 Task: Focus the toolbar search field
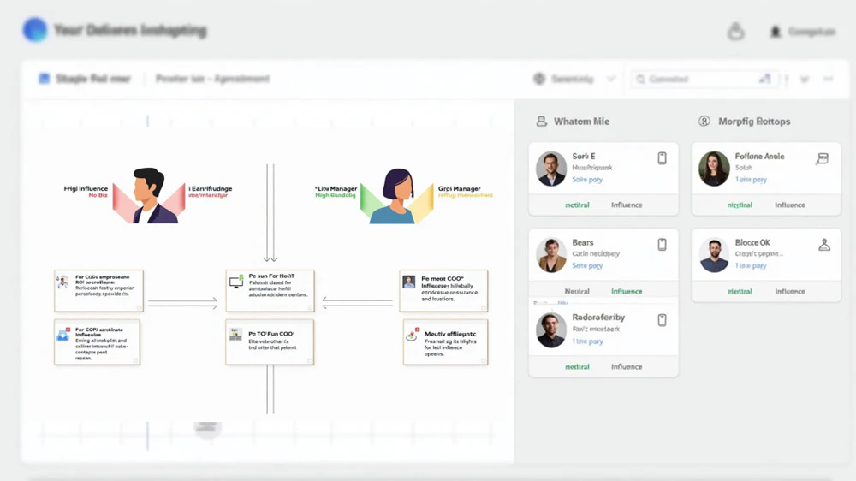703,79
